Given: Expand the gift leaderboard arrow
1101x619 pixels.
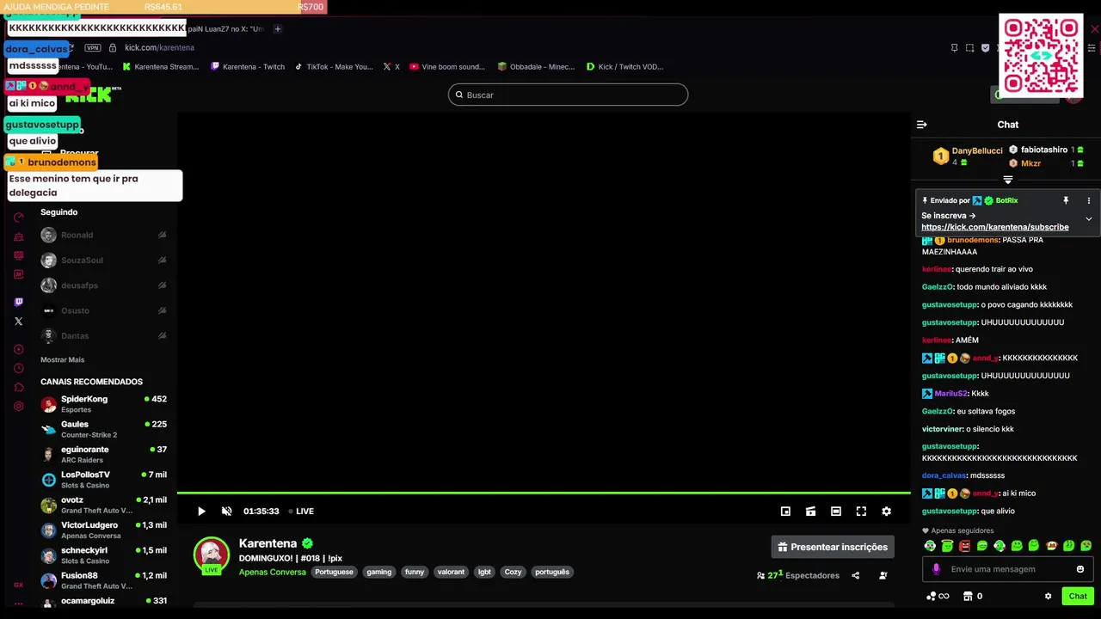Looking at the screenshot, I should pyautogui.click(x=1007, y=180).
